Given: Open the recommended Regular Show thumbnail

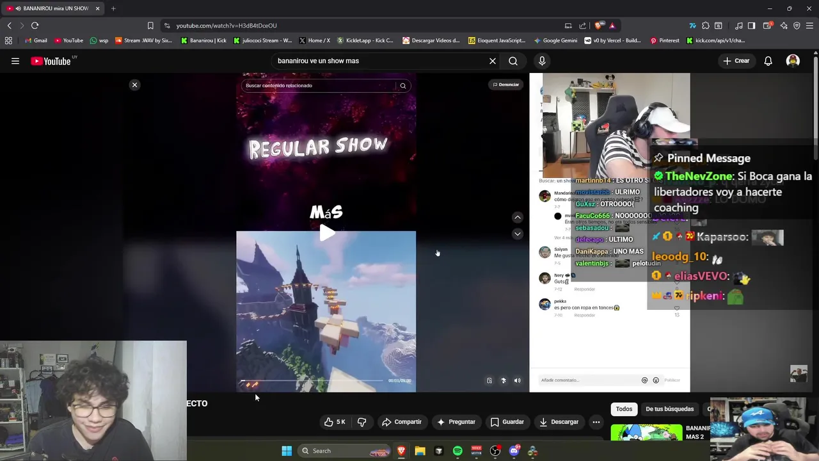Looking at the screenshot, I should pos(646,433).
